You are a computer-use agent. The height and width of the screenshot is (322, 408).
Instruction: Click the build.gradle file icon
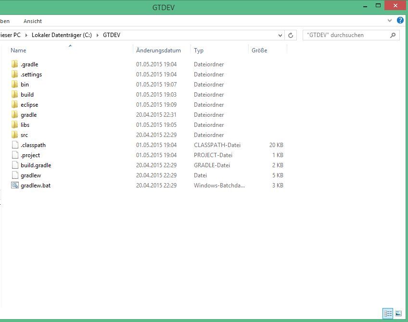click(15, 165)
